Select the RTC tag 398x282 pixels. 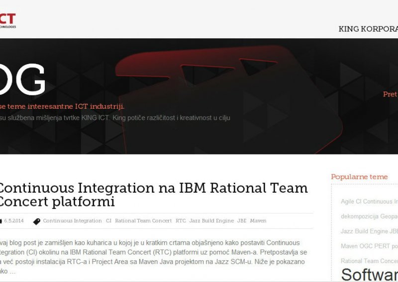pos(181,220)
